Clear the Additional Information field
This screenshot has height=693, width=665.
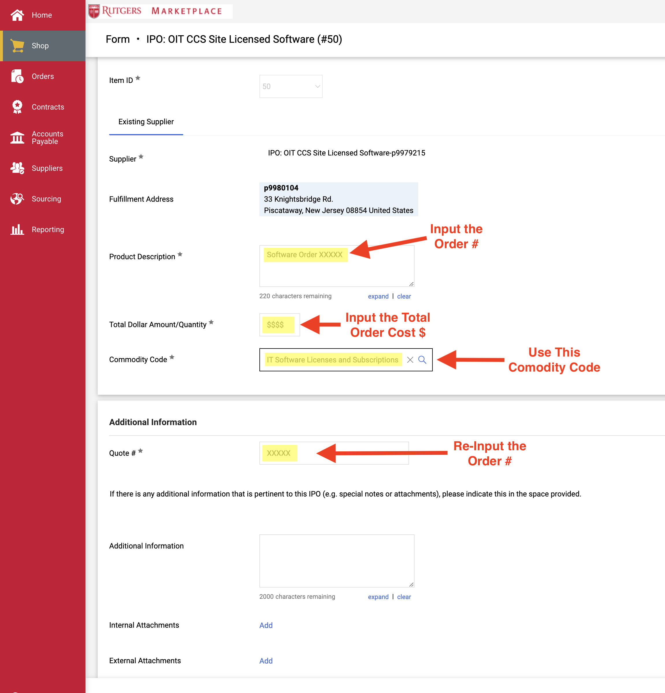(x=404, y=597)
